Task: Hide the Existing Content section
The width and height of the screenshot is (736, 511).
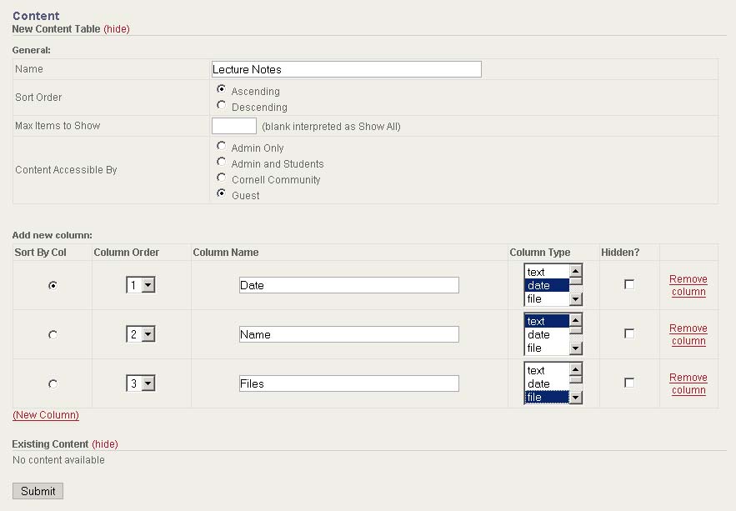Action: tap(105, 444)
